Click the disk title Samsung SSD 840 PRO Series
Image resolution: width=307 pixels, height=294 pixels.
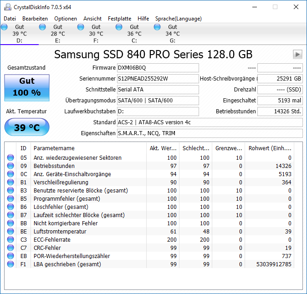153,54
